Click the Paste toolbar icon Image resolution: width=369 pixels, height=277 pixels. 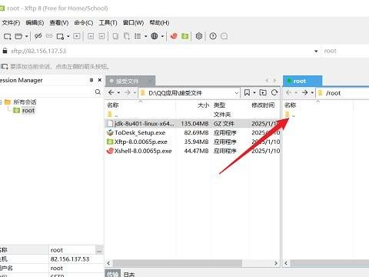point(127,36)
